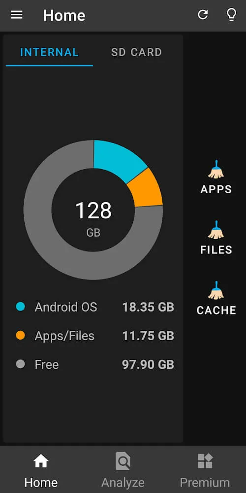Tap the cyan Android OS legend dot
The width and height of the screenshot is (246, 493).
tap(20, 307)
